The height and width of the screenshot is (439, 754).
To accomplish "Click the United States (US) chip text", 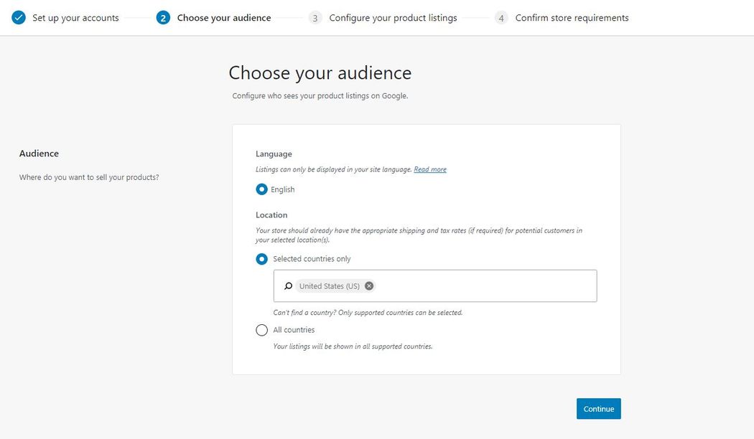I will point(330,286).
